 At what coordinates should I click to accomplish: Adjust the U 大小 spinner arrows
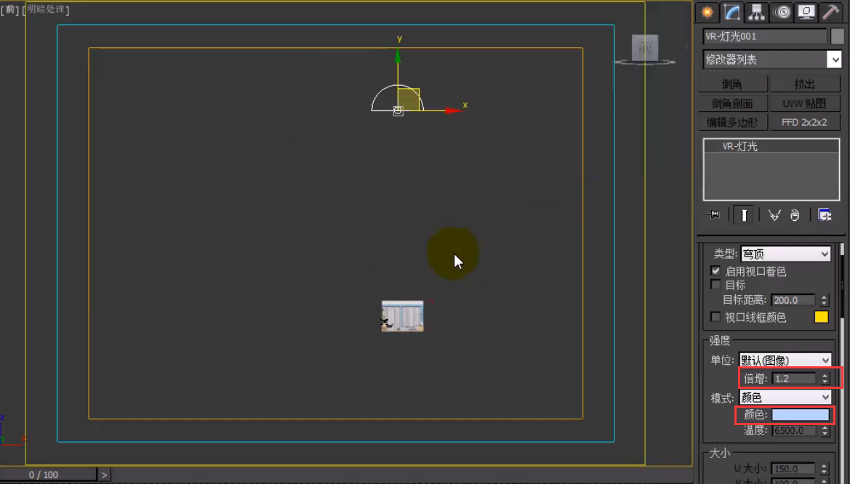[824, 468]
